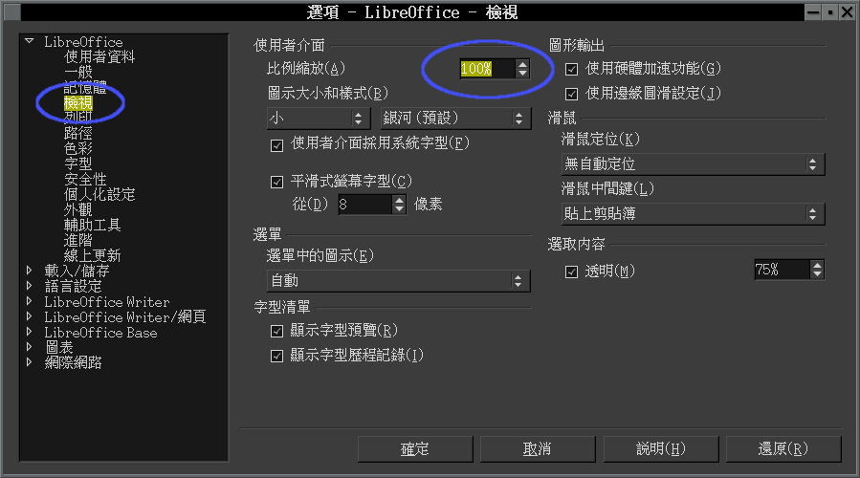
Task: Toggle 平滑式螢幕字型 checkbox
Action: pyautogui.click(x=277, y=182)
